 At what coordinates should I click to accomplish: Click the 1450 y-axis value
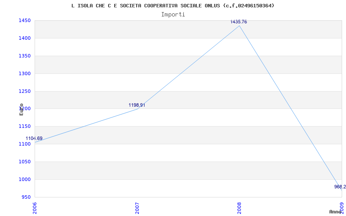point(24,20)
